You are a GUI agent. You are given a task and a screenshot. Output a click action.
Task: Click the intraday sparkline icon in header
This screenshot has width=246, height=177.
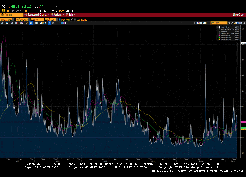click(42, 6)
